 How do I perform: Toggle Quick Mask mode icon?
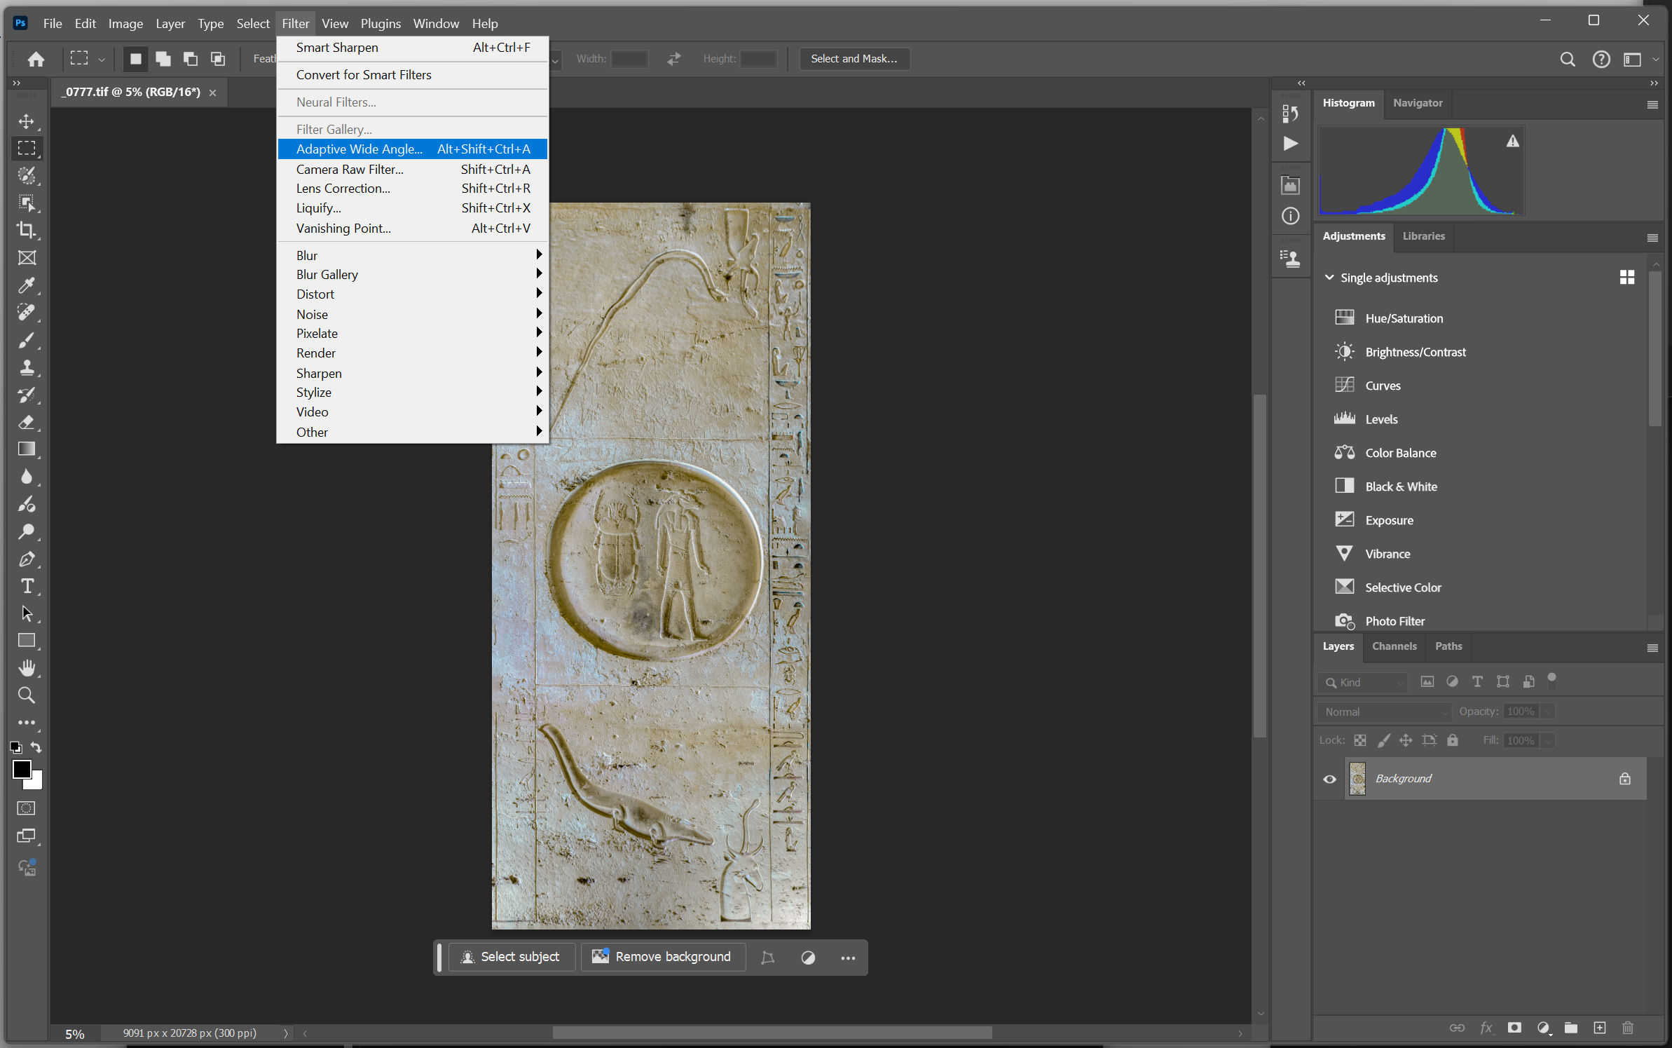(27, 808)
